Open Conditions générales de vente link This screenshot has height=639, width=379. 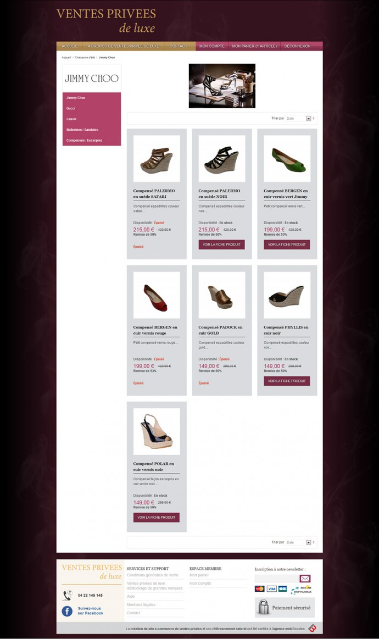point(153,575)
